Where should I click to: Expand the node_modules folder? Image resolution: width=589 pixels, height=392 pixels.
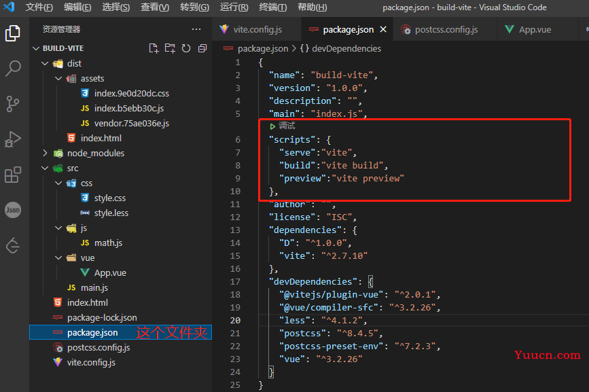[x=45, y=153]
